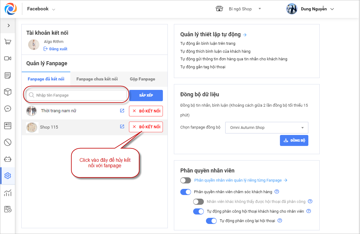
Task: Toggle 'Phân quyền nhân viên quản lý riêng từng Fanpage'
Action: click(x=186, y=180)
